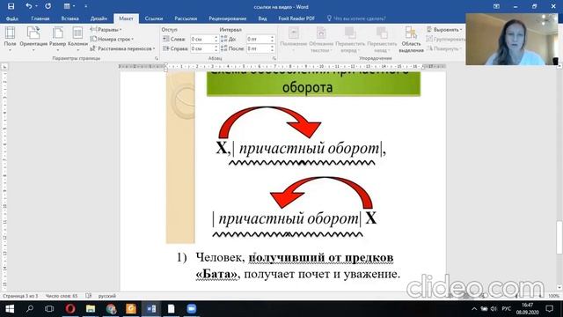Viewport: 563px width, 317px height.
Task: Open the Дизайн ribbon tab
Action: [99, 18]
